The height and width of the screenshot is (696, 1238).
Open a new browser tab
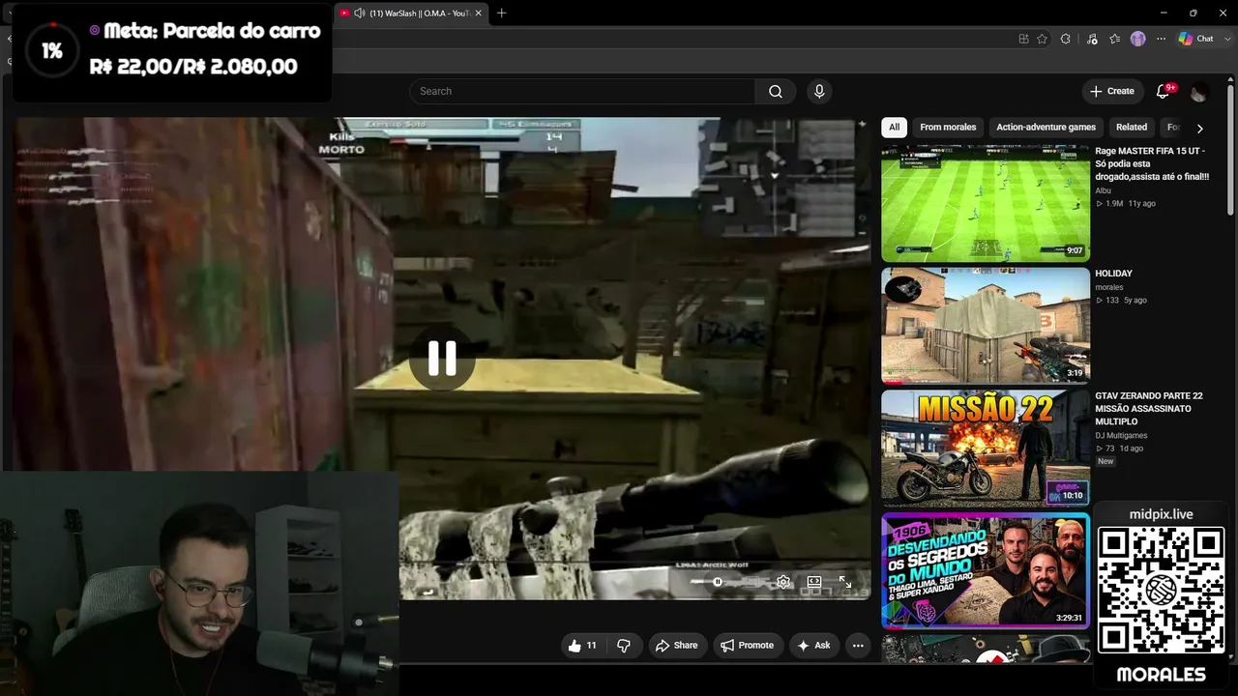[501, 13]
